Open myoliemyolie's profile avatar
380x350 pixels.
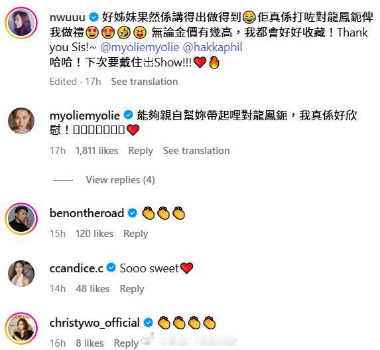coord(21,121)
